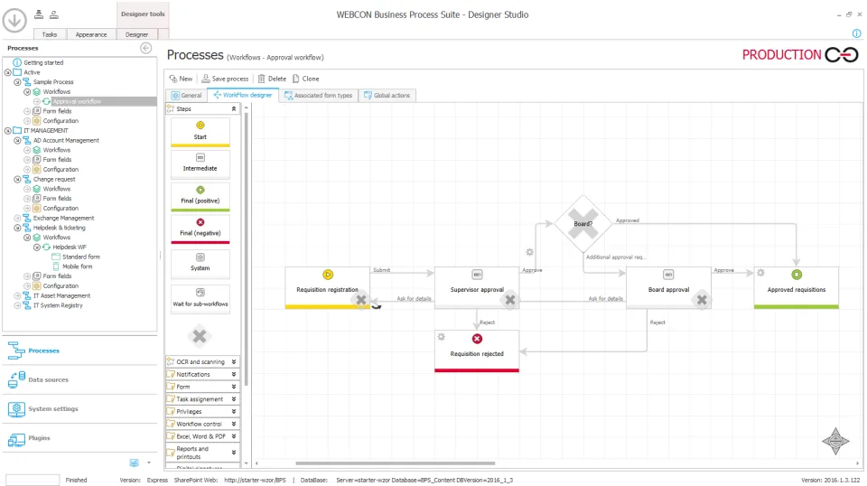Select the Board approval step
The width and height of the screenshot is (867, 486).
coord(668,287)
